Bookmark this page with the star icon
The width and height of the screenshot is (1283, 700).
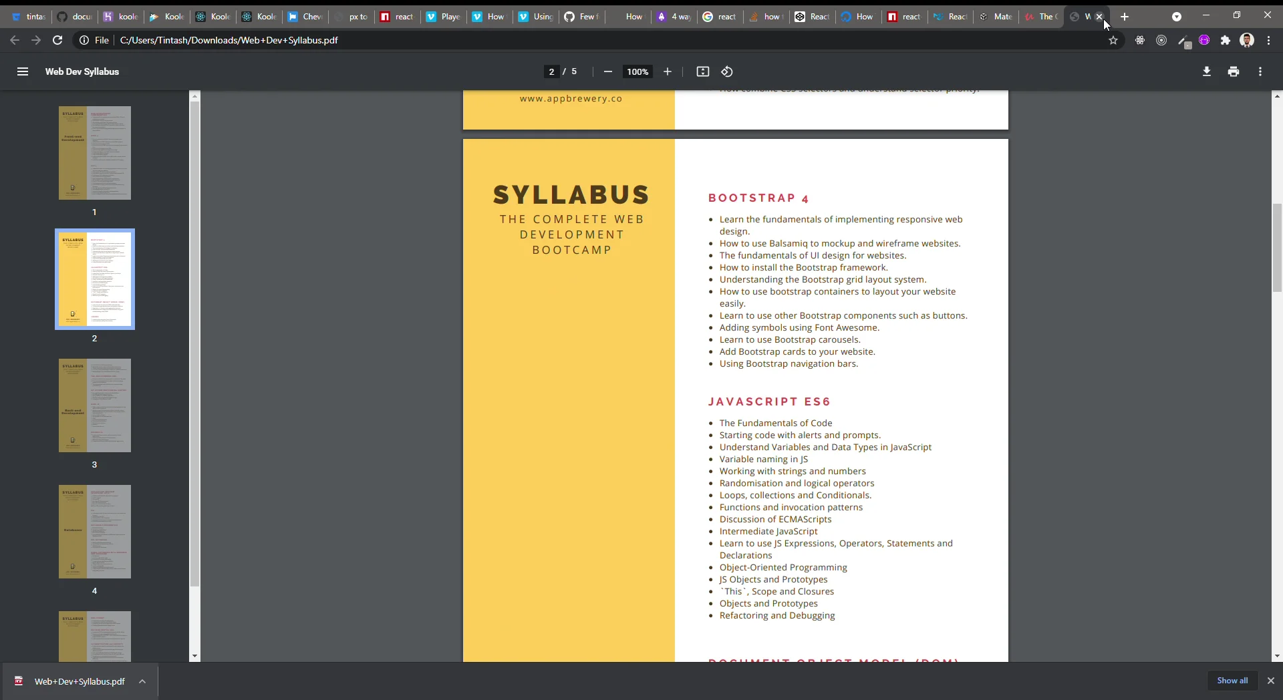tap(1113, 40)
